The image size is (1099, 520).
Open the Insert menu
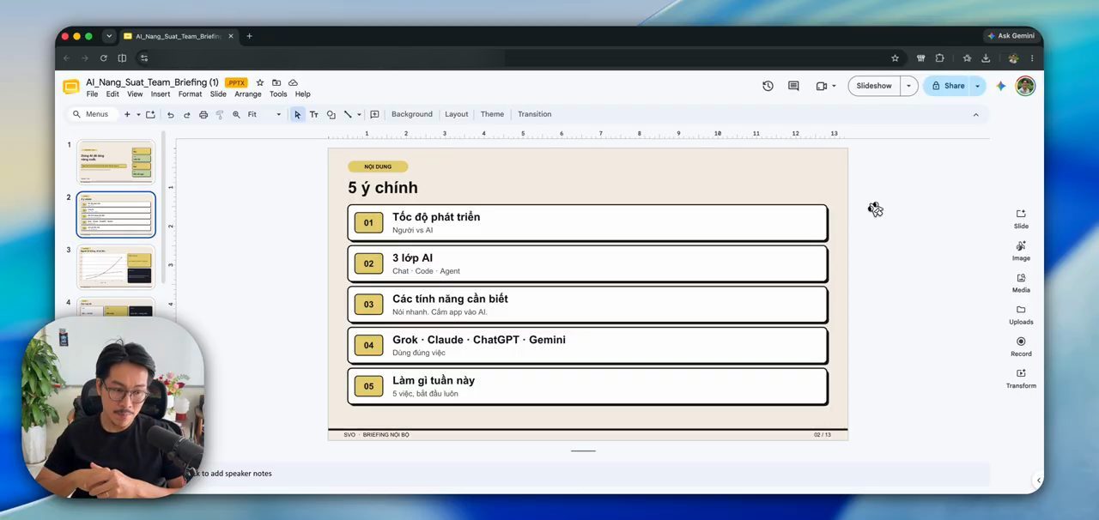coord(161,94)
